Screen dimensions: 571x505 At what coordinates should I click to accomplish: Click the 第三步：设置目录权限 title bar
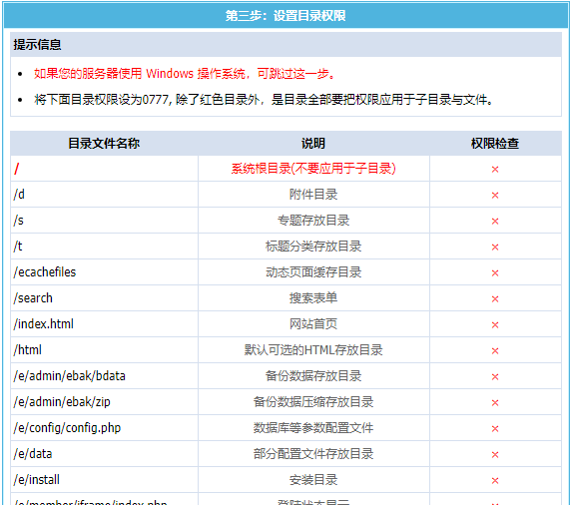(x=285, y=16)
